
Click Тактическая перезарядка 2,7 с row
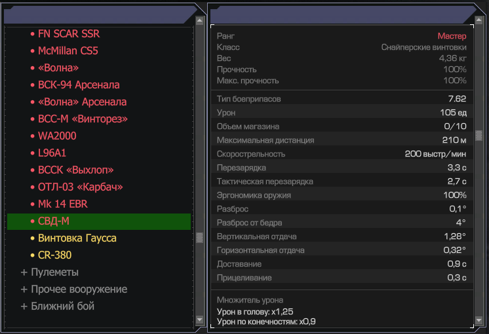(342, 181)
